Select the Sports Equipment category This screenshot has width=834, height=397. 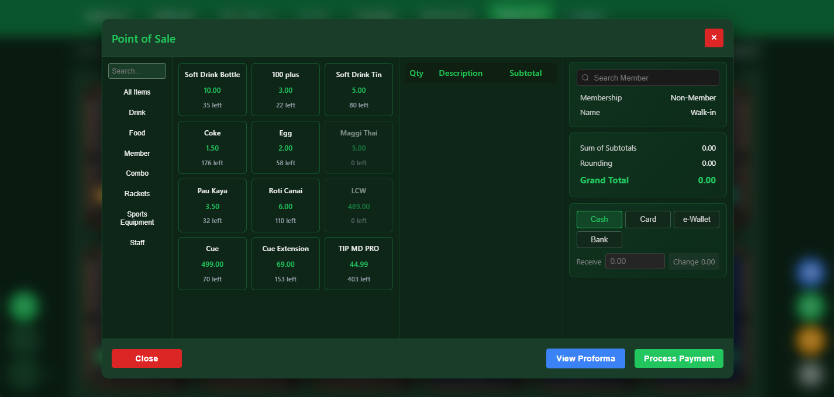[137, 218]
